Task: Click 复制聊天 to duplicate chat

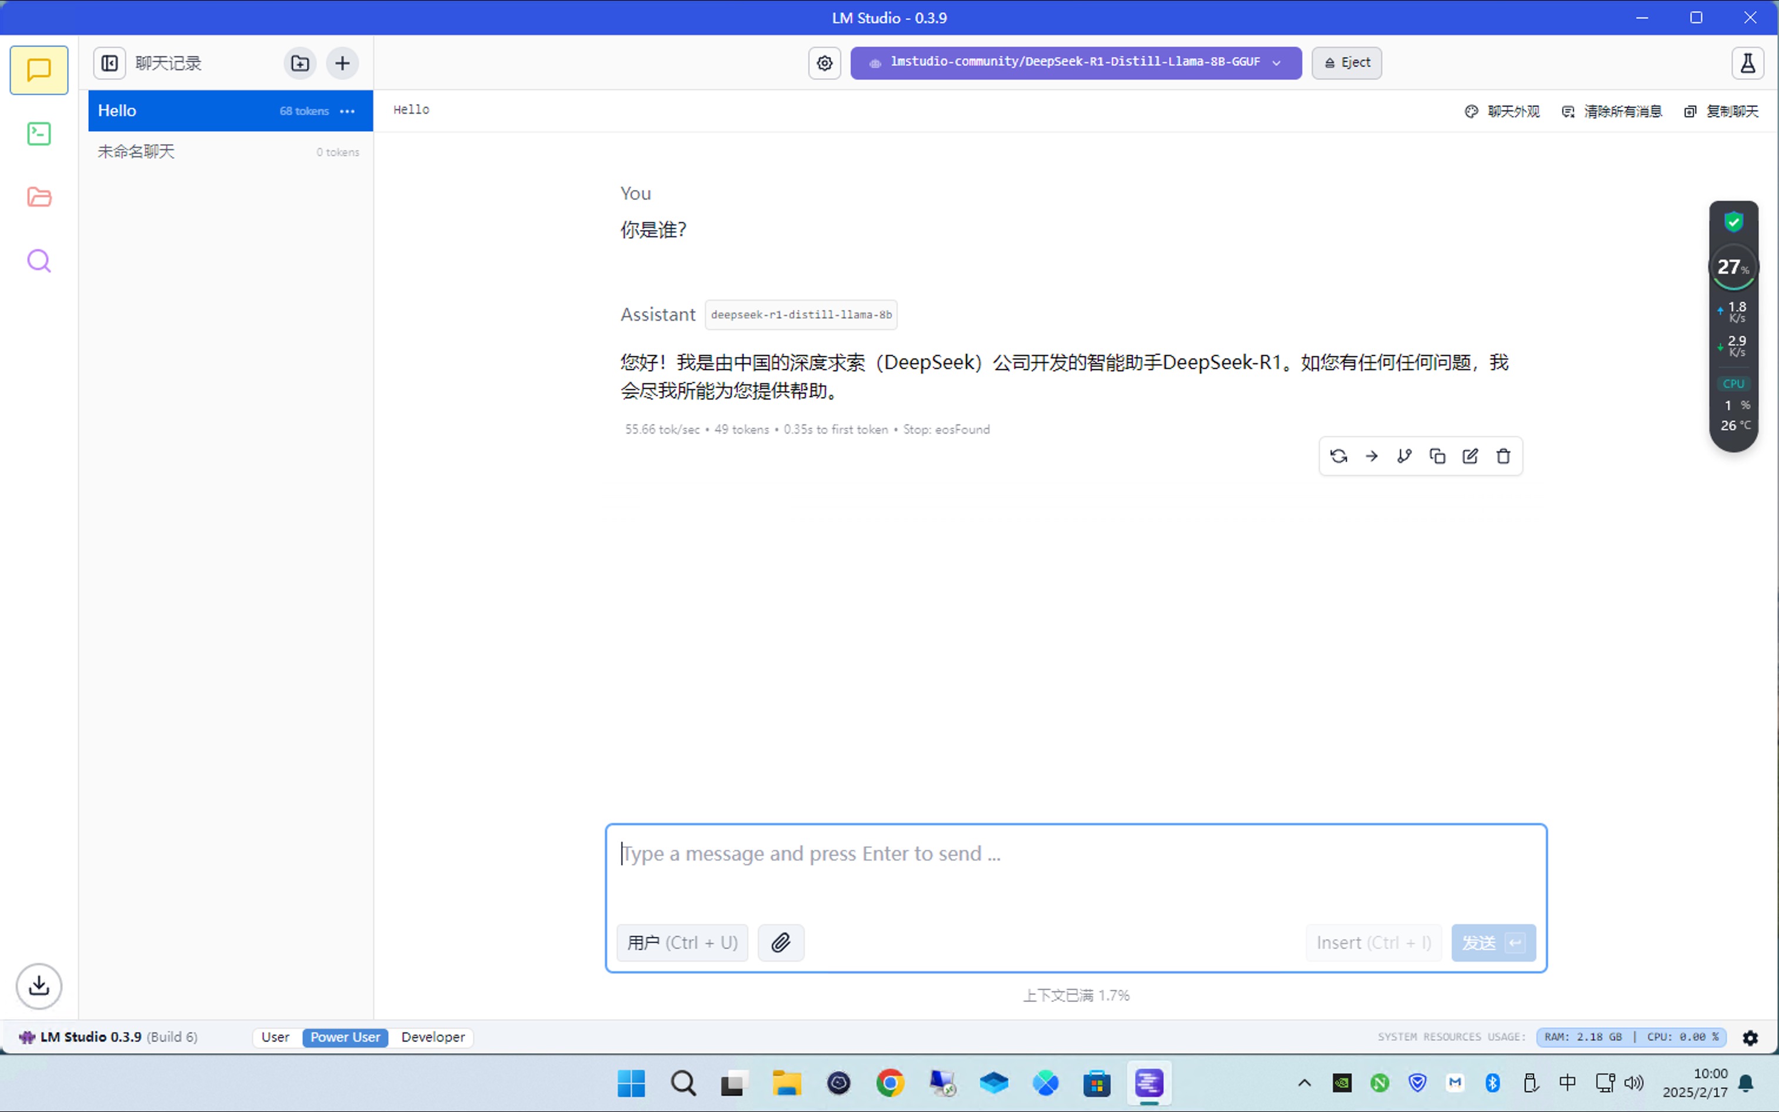Action: click(1722, 111)
